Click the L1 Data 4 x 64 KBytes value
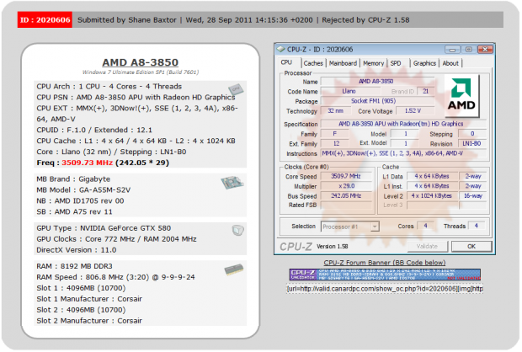This screenshot has height=352, width=522. [x=432, y=176]
